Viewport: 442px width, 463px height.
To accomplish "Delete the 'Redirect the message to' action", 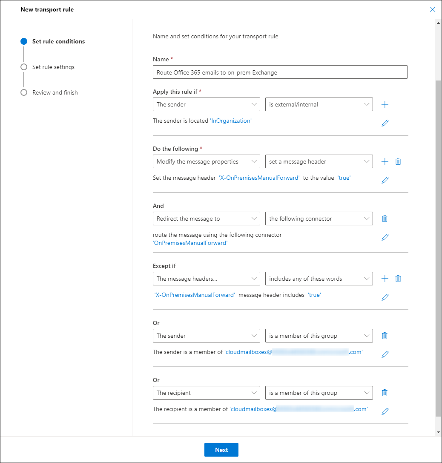I will [x=385, y=219].
